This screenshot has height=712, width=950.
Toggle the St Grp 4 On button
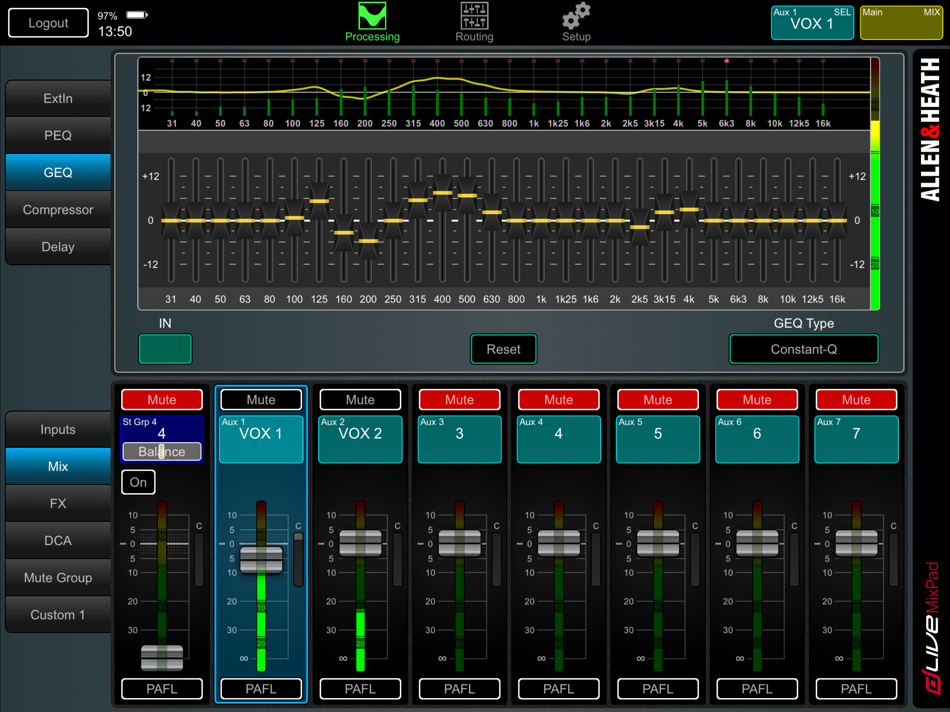coord(138,482)
